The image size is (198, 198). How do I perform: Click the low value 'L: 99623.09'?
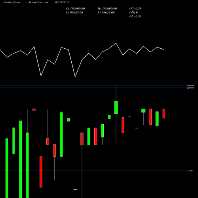106,13
